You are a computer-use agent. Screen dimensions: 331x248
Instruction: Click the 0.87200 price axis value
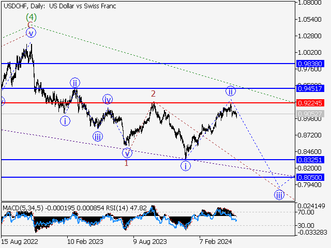coord(309,135)
